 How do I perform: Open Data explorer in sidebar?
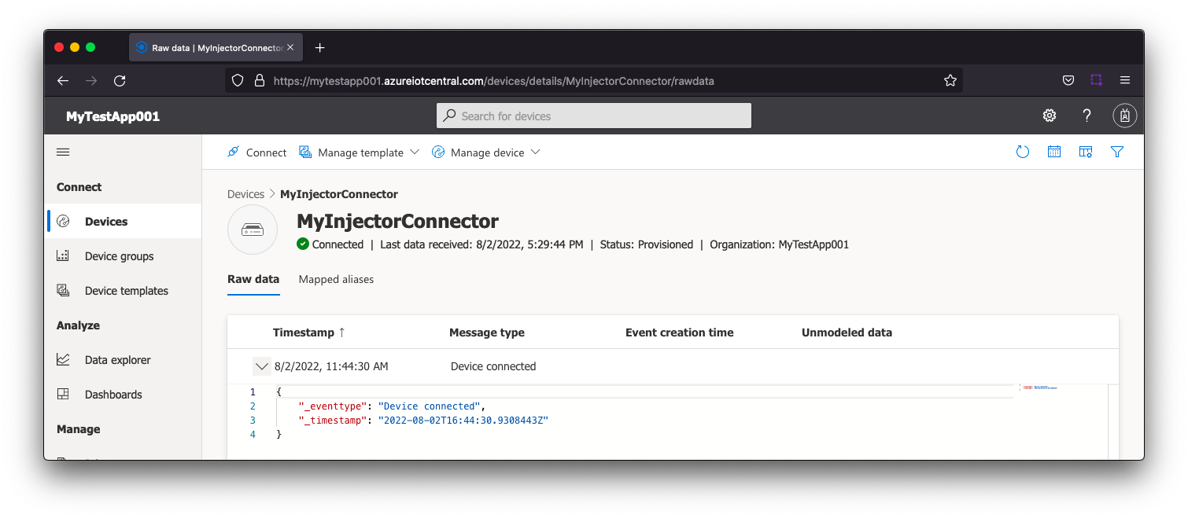tap(117, 360)
